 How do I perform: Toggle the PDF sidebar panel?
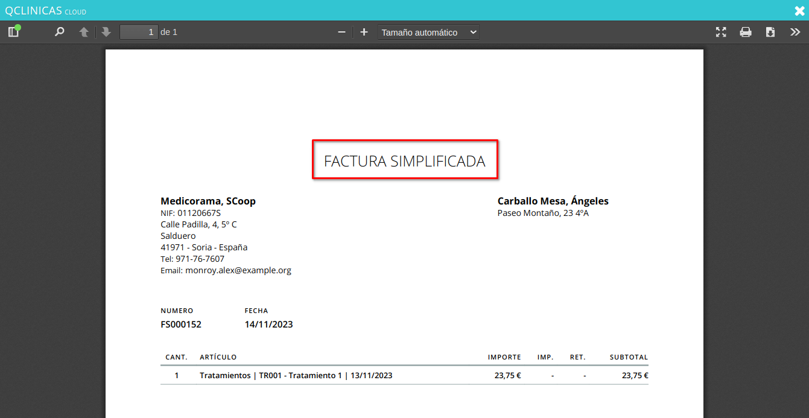13,32
